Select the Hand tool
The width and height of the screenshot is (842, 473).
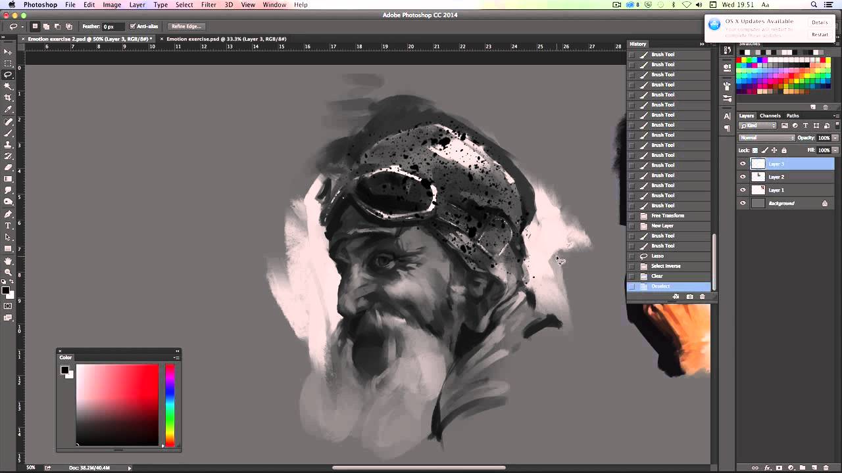tap(8, 261)
